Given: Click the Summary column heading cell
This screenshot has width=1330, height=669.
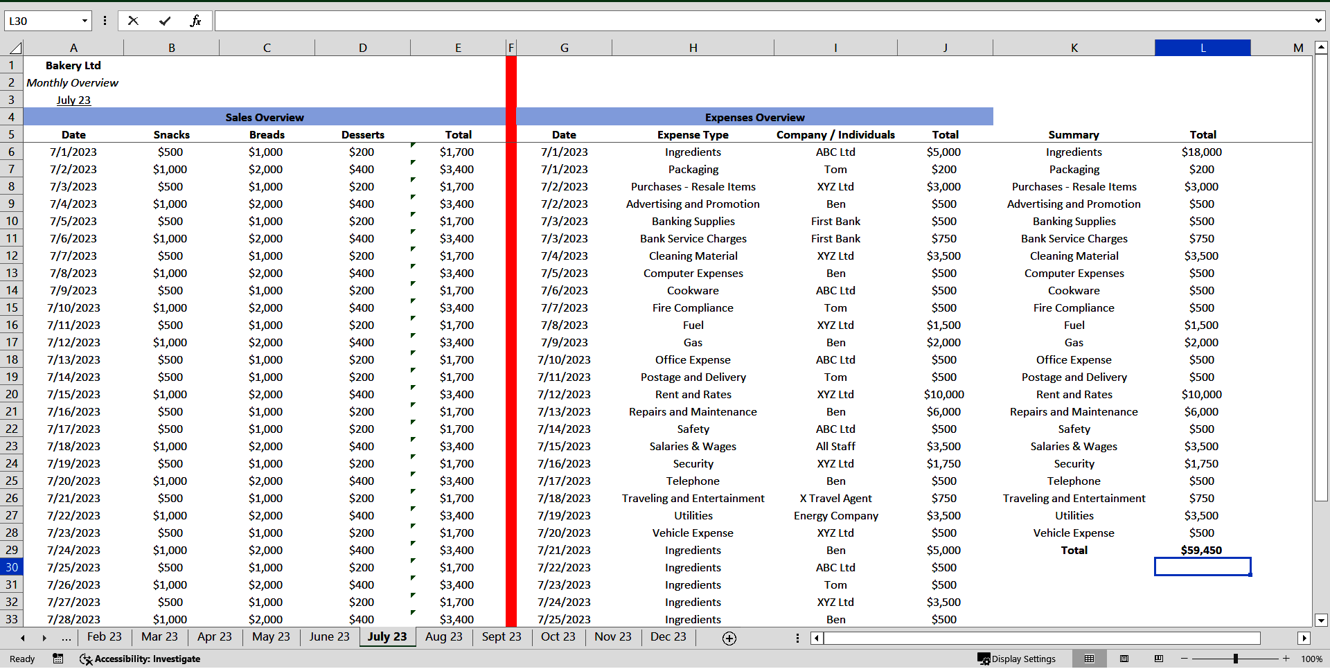Looking at the screenshot, I should pyautogui.click(x=1074, y=134).
